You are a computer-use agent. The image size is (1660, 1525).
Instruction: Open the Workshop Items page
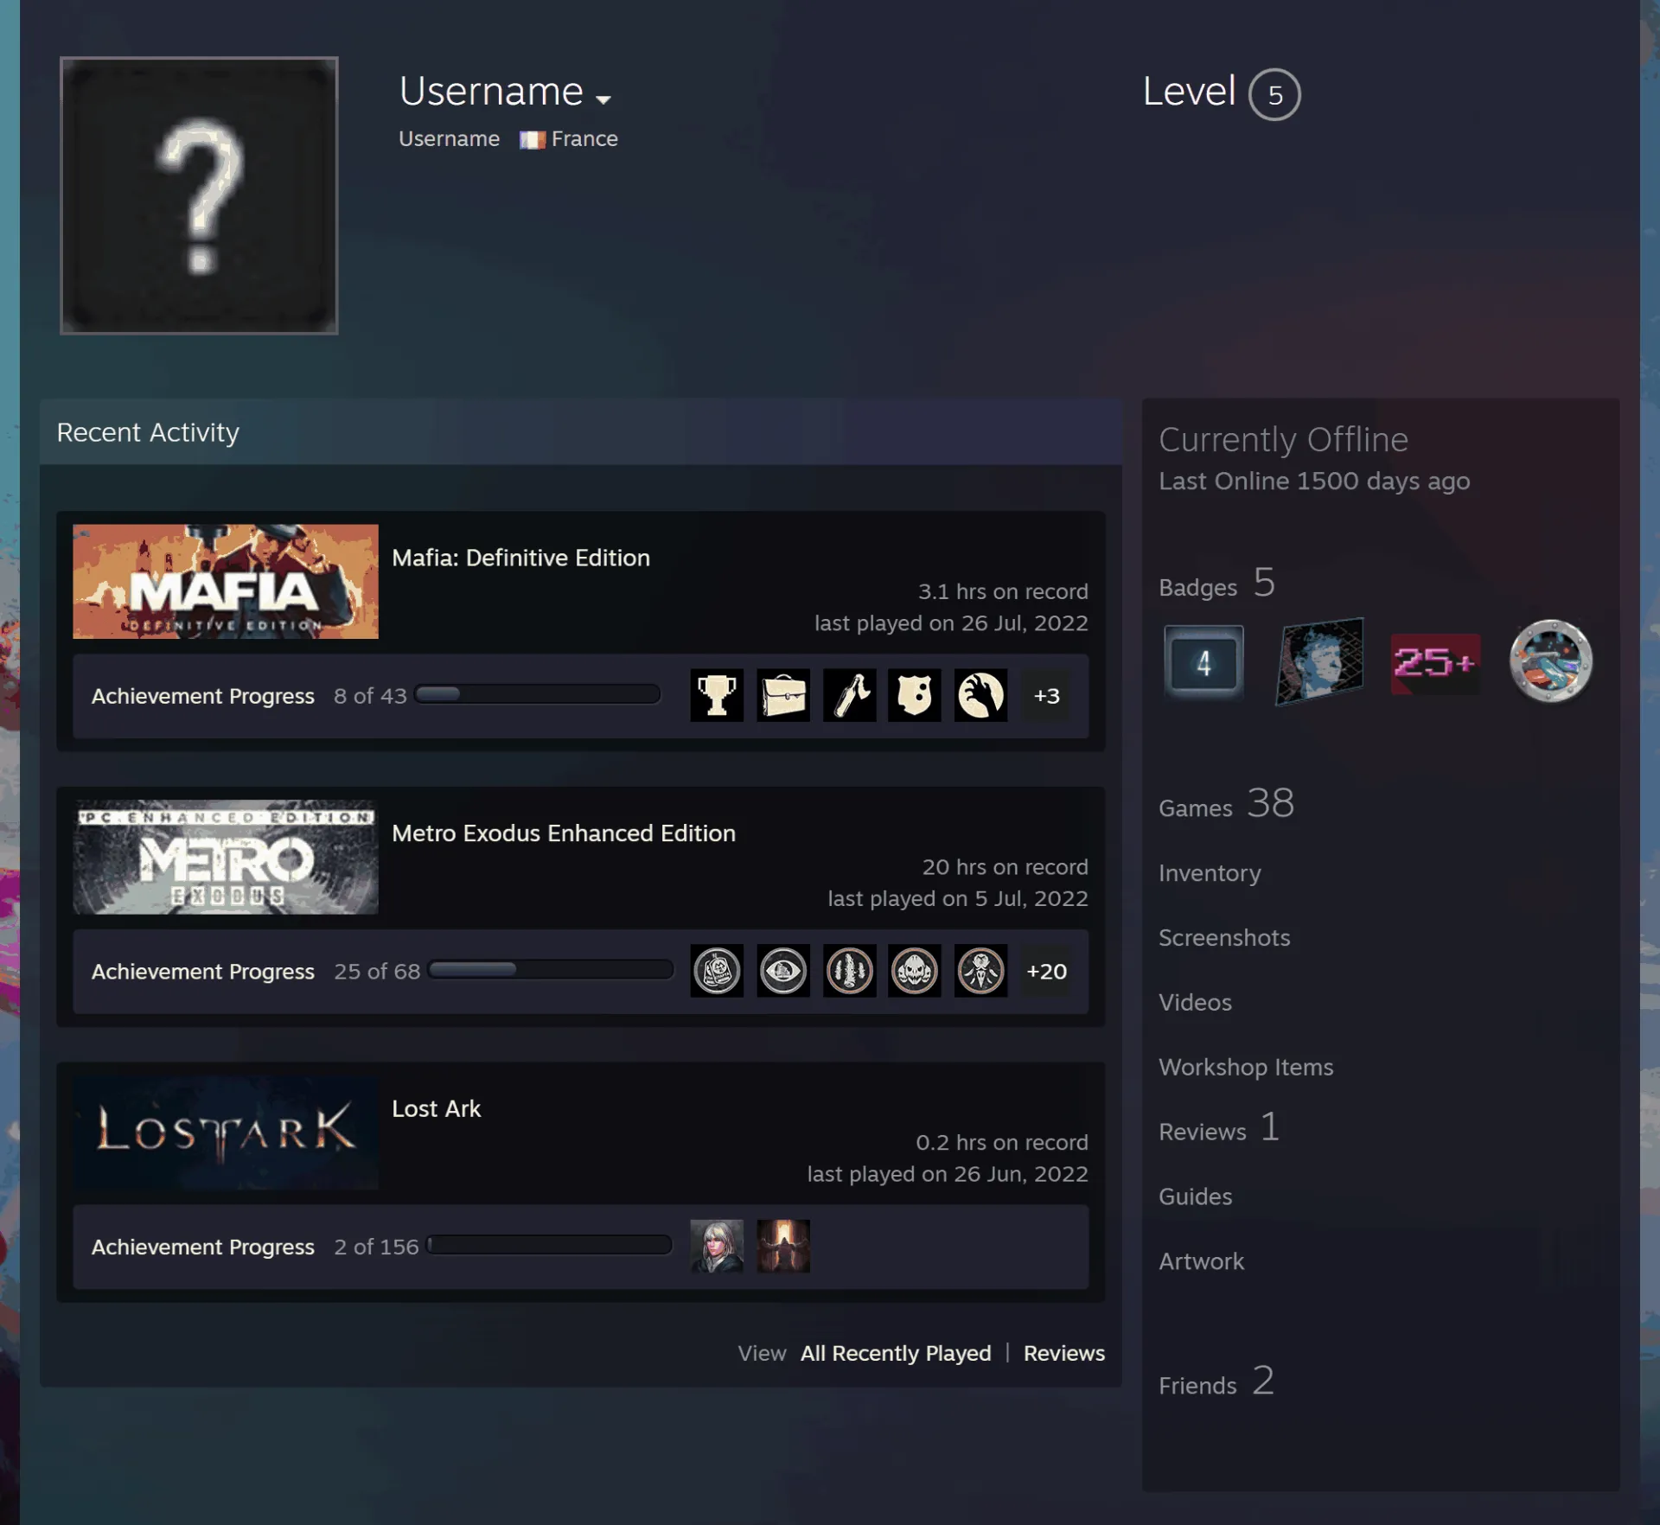(1246, 1067)
